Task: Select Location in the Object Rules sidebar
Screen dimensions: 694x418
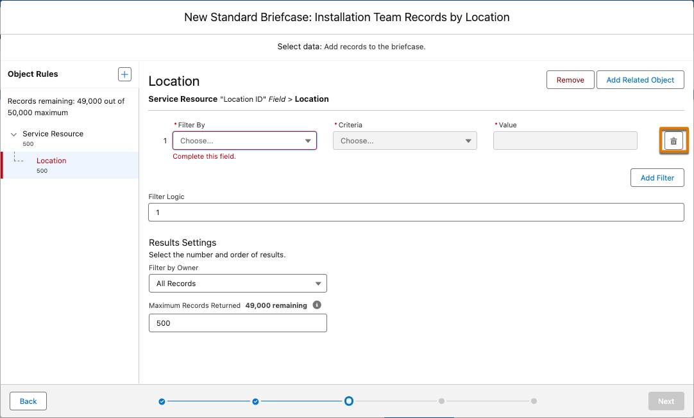Action: tap(51, 161)
